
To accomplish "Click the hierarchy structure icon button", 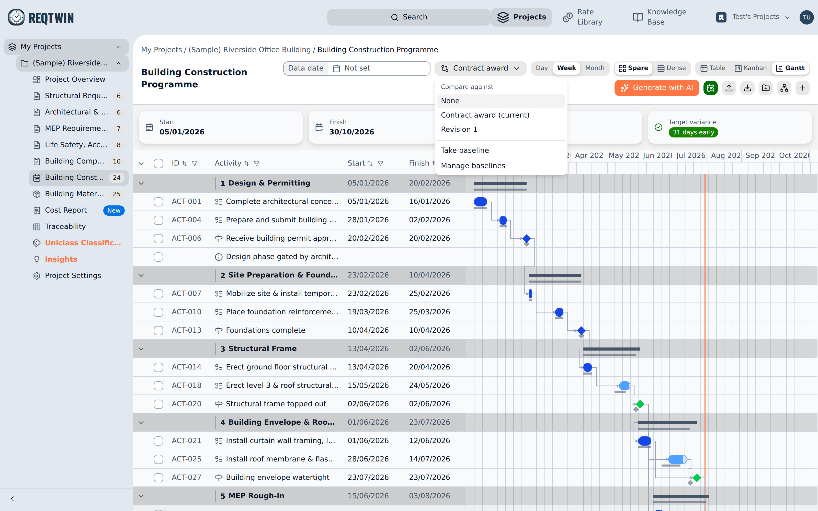I will point(784,88).
